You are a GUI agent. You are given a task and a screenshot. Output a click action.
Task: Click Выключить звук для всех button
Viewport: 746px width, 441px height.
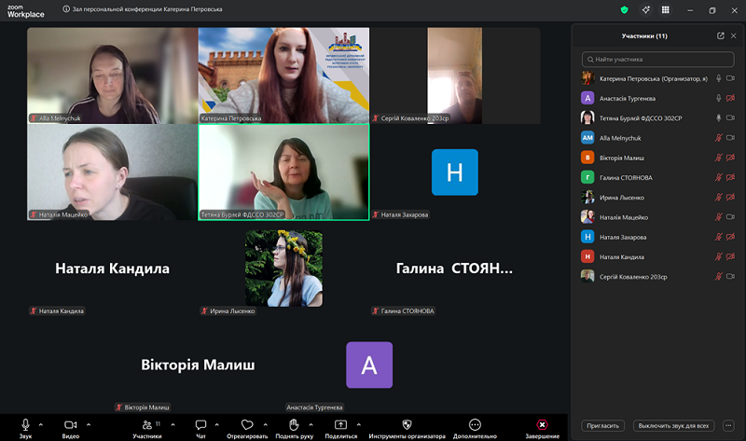[673, 425]
